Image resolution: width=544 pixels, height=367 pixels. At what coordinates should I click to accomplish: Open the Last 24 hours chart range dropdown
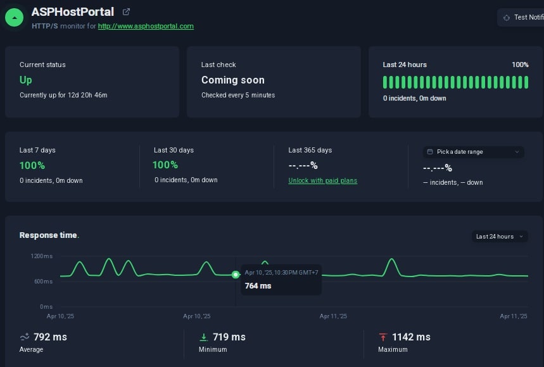(x=500, y=237)
